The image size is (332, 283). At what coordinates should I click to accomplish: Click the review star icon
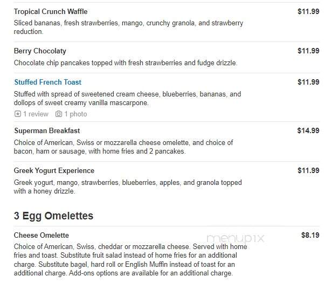pos(18,114)
